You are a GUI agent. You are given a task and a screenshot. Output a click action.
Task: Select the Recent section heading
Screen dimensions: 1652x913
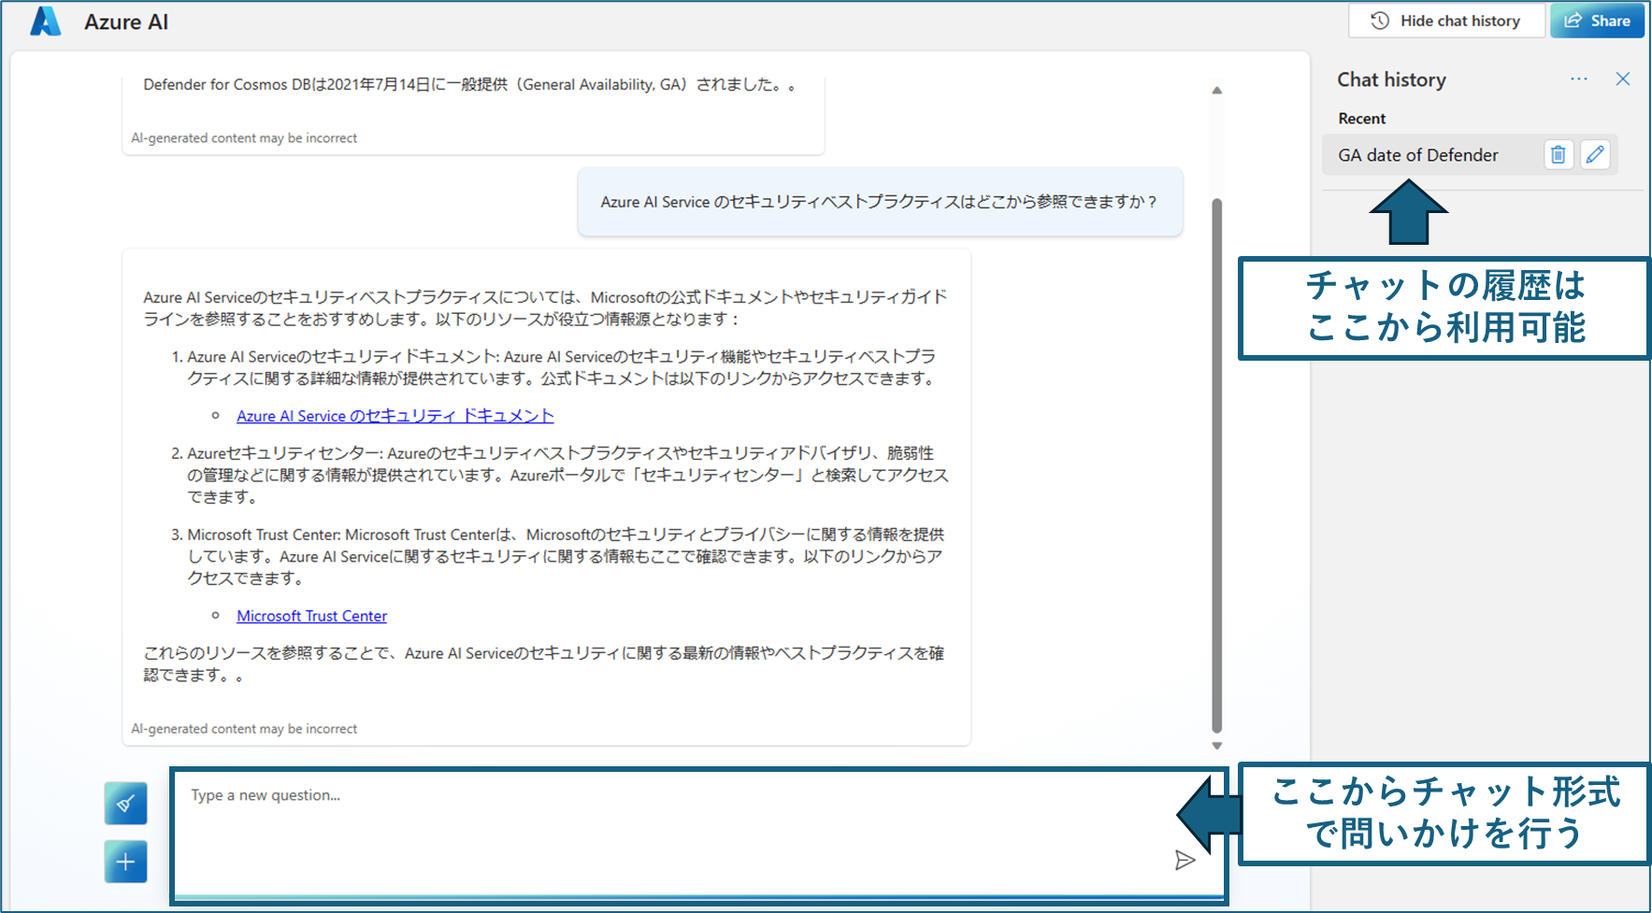coord(1361,118)
